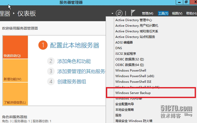Click 创建服务器组 link
Screen dimensions: 197x123
tap(72, 82)
